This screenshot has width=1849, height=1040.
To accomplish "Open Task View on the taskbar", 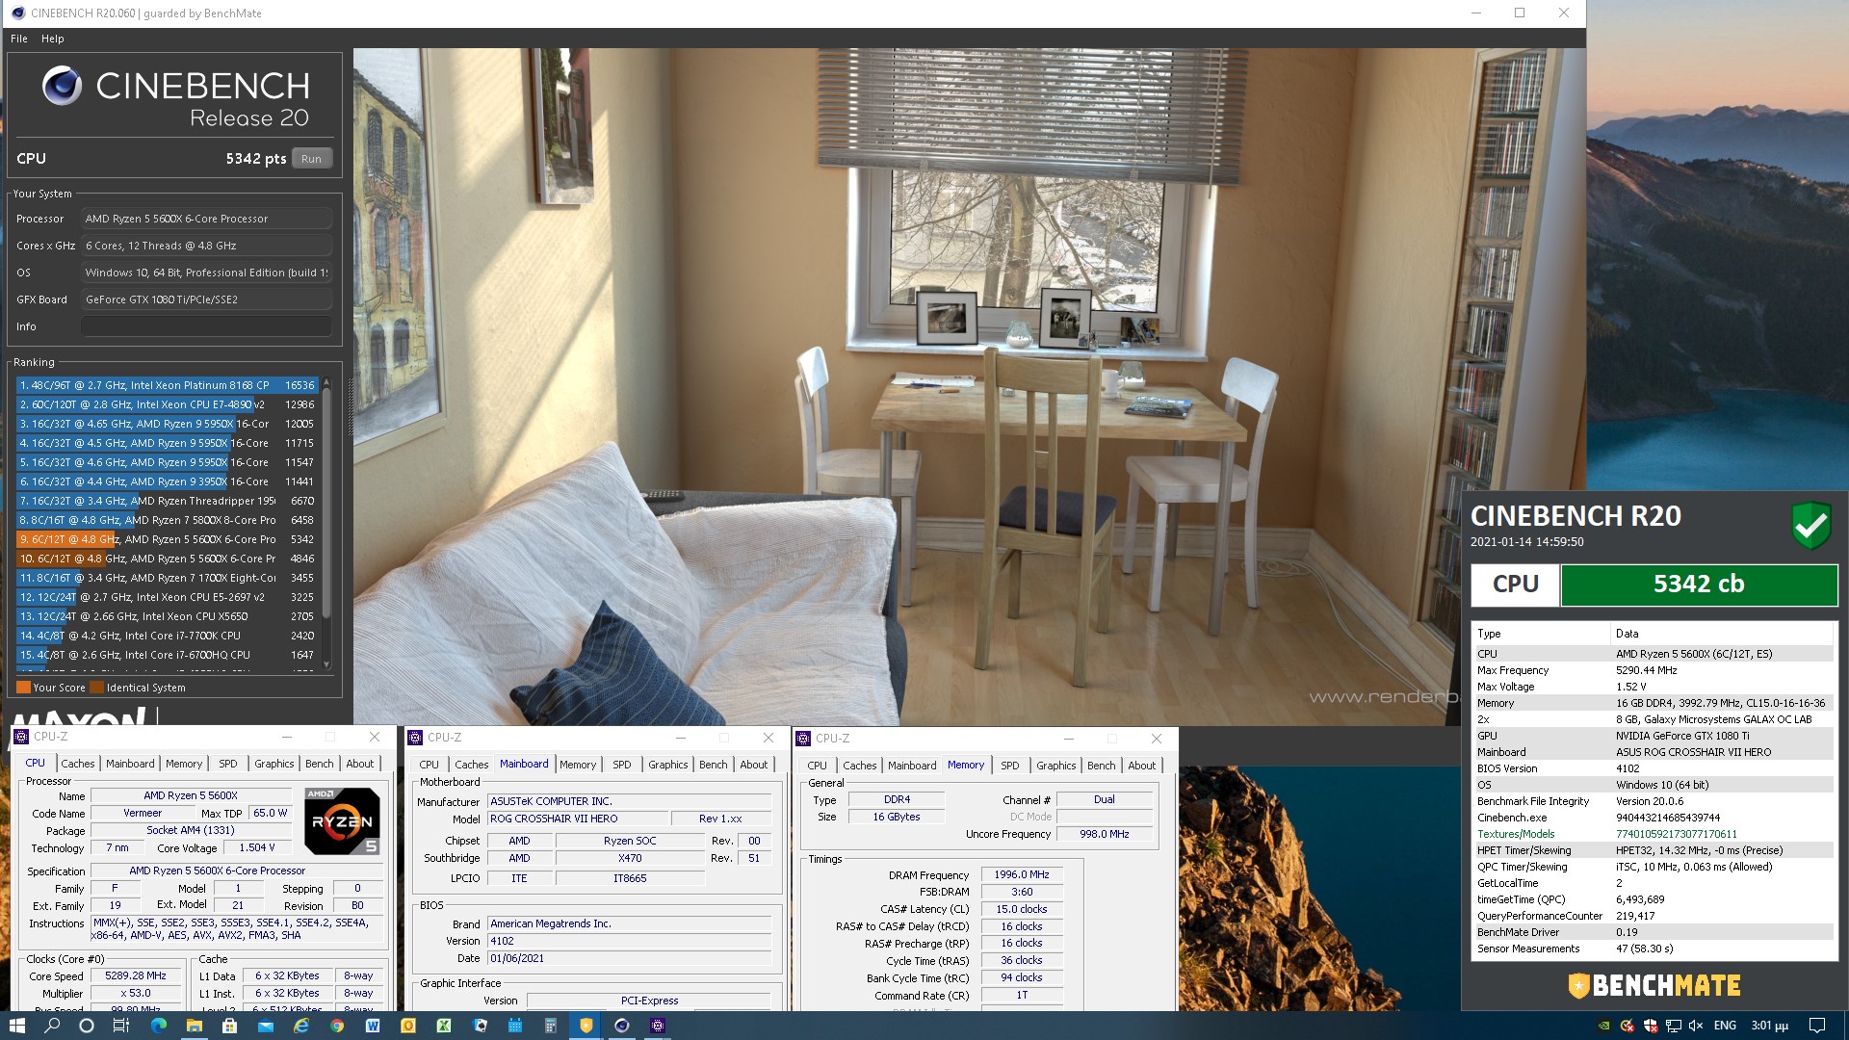I will click(x=121, y=1026).
